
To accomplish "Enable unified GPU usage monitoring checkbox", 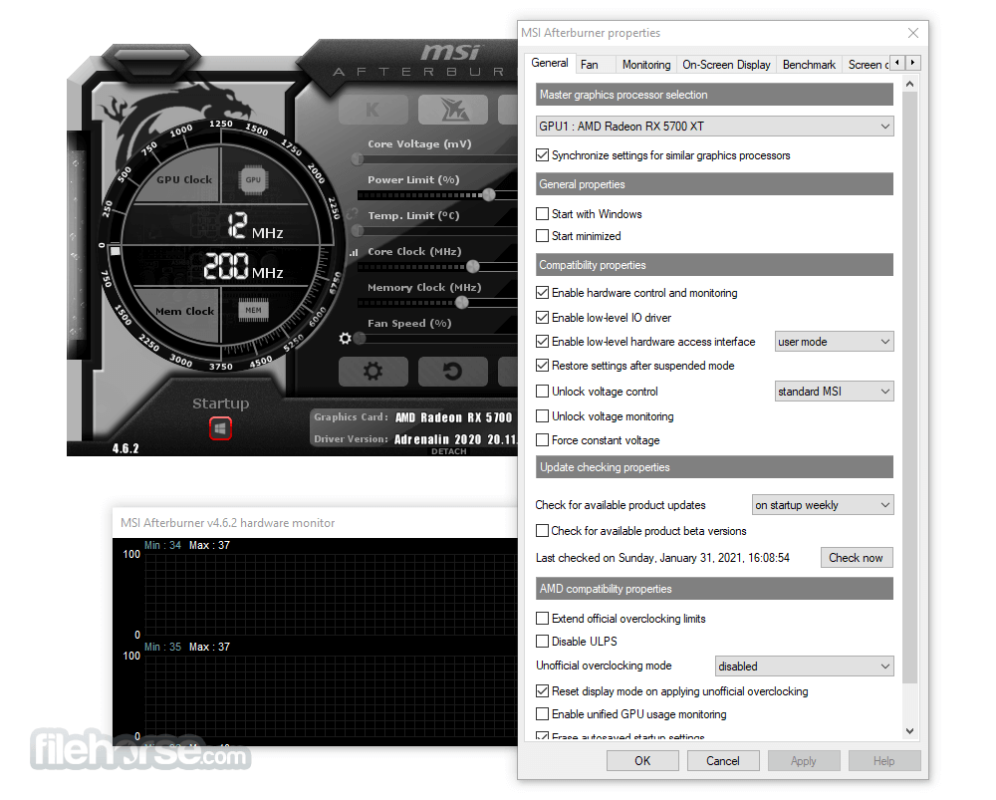I will (x=630, y=714).
